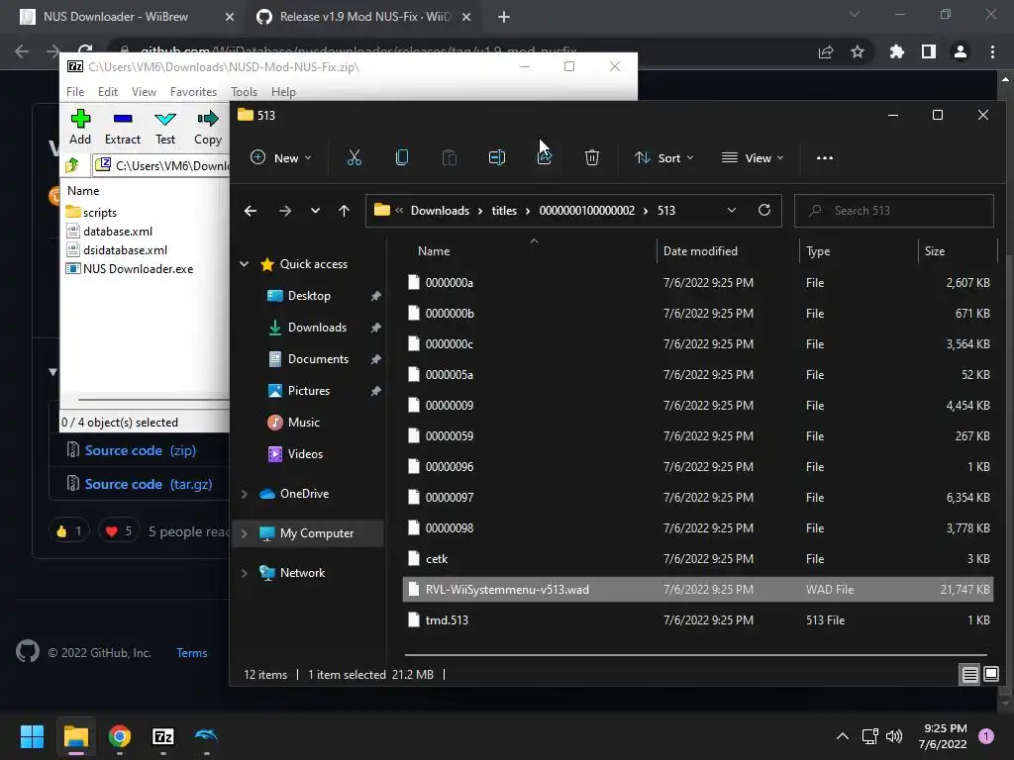Screen dimensions: 1014x760
Task: Open the View dropdown menu
Action: pos(753,157)
